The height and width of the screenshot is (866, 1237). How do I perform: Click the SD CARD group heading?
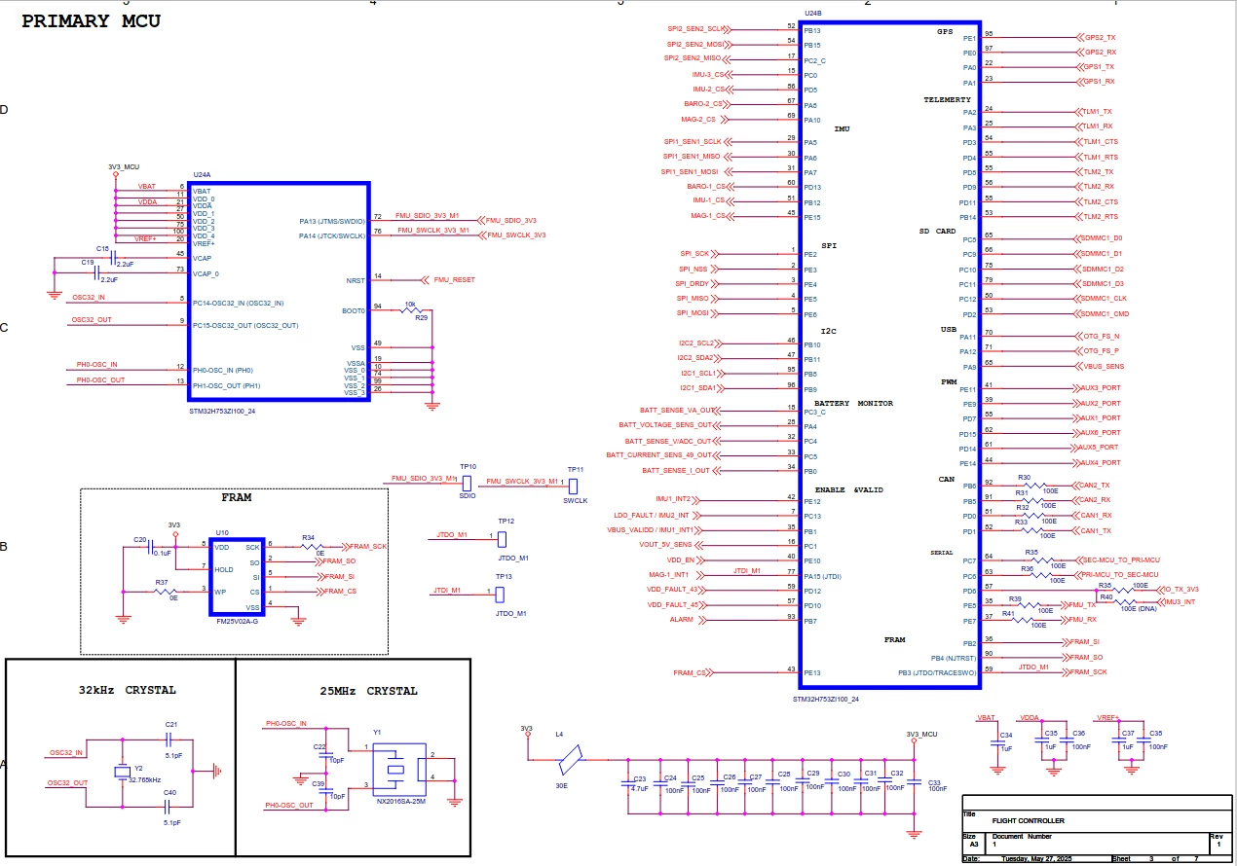click(x=938, y=231)
